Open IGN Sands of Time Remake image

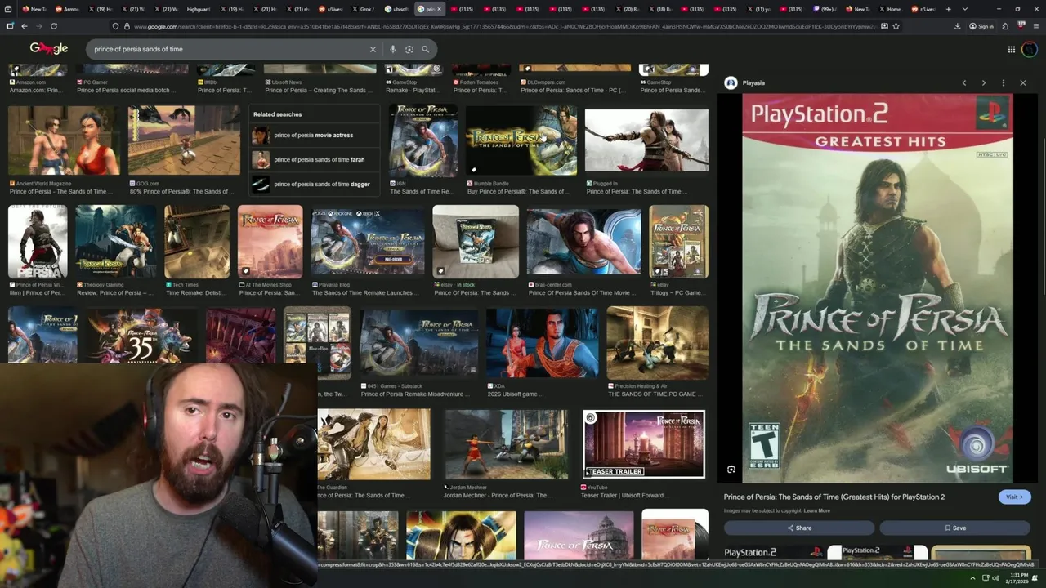(x=423, y=140)
